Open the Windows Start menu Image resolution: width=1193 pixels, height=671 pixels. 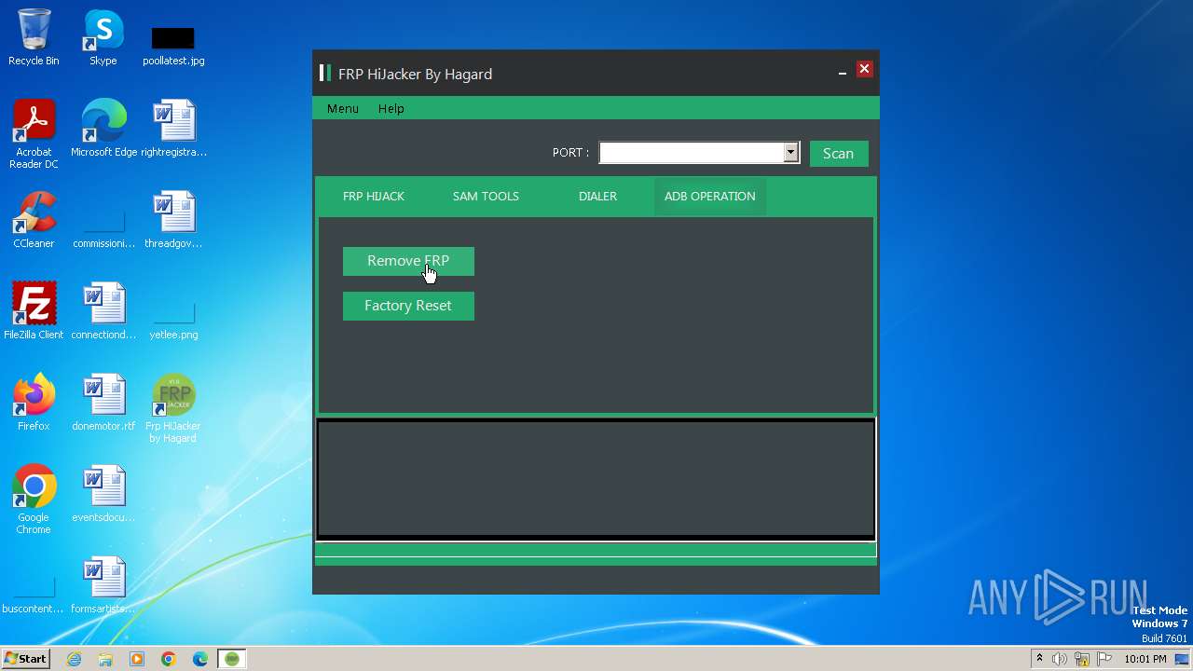[x=25, y=659]
